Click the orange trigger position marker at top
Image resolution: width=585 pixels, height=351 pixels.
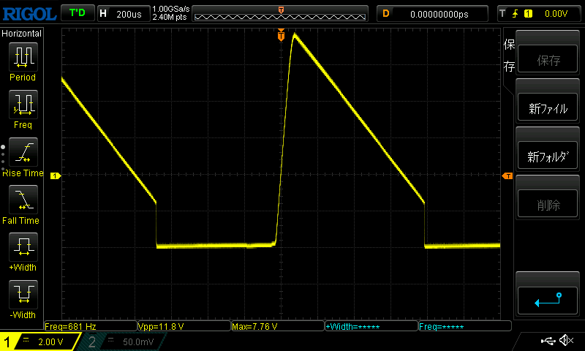[x=281, y=35]
